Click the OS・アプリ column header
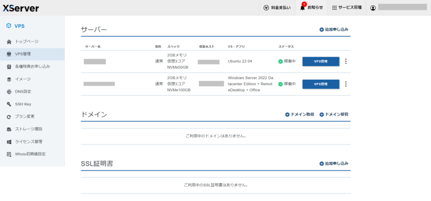431x201 pixels. tap(237, 47)
